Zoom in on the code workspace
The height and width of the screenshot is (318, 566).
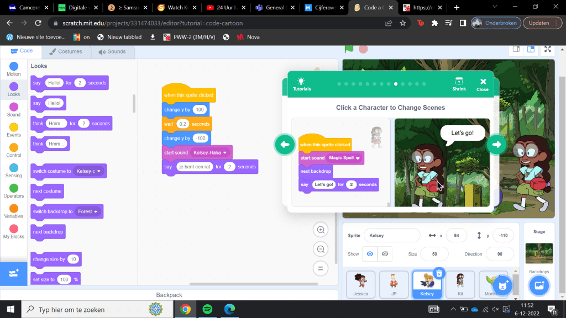320,229
